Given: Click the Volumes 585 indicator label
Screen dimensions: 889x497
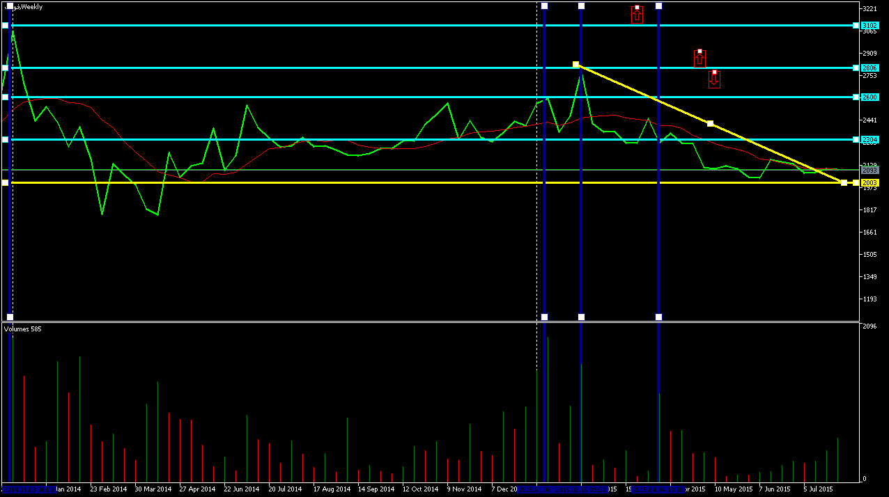Looking at the screenshot, I should click(x=22, y=329).
